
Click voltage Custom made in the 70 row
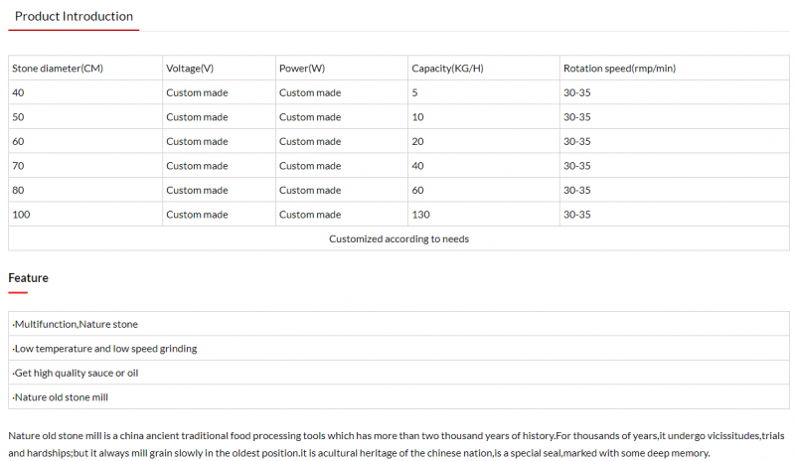[x=197, y=166]
